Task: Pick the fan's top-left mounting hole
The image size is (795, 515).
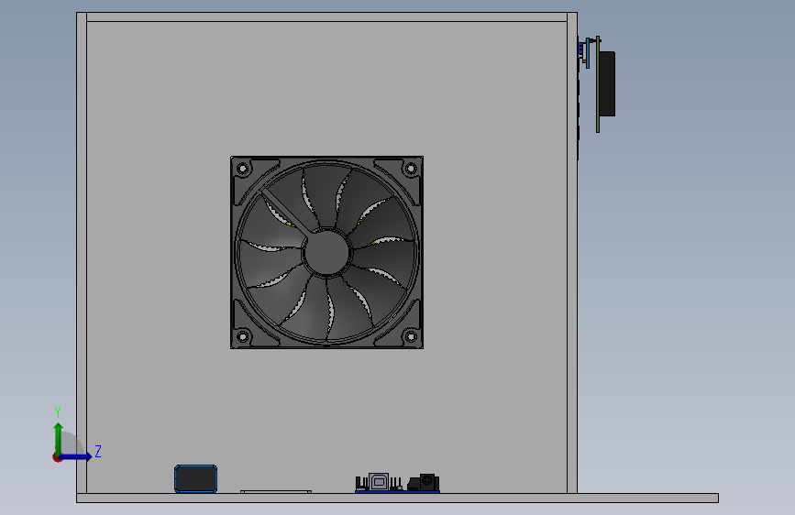Action: click(242, 168)
